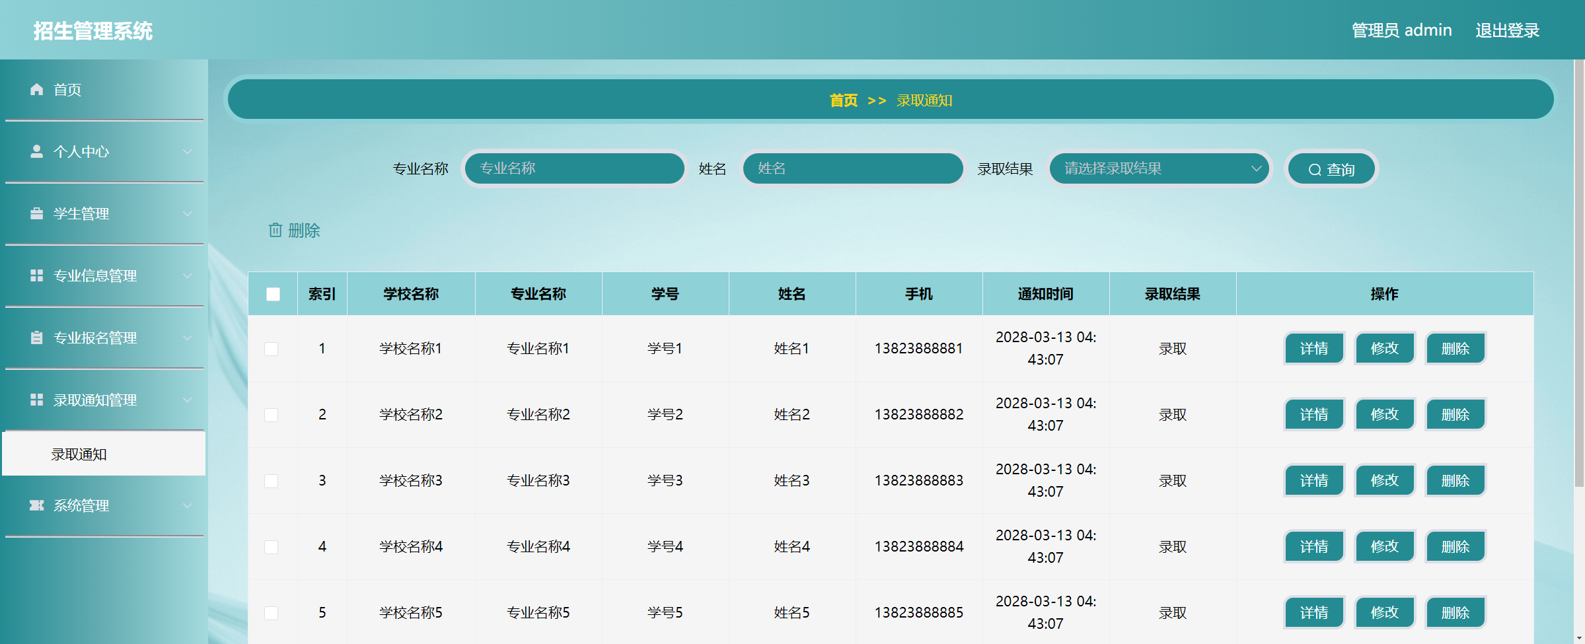Viewport: 1585px width, 644px height.
Task: Expand the 专业信息管理 menu chevron
Action: pyautogui.click(x=188, y=275)
